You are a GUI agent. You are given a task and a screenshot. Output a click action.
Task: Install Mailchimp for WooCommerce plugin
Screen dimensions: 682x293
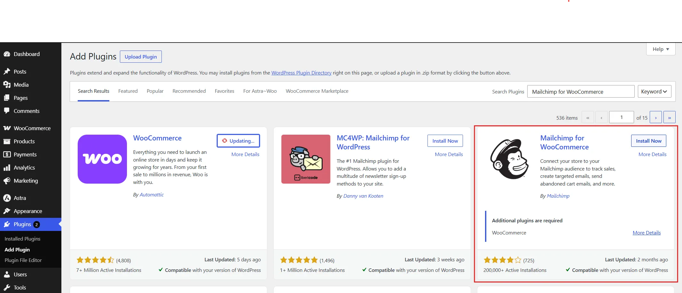(649, 141)
